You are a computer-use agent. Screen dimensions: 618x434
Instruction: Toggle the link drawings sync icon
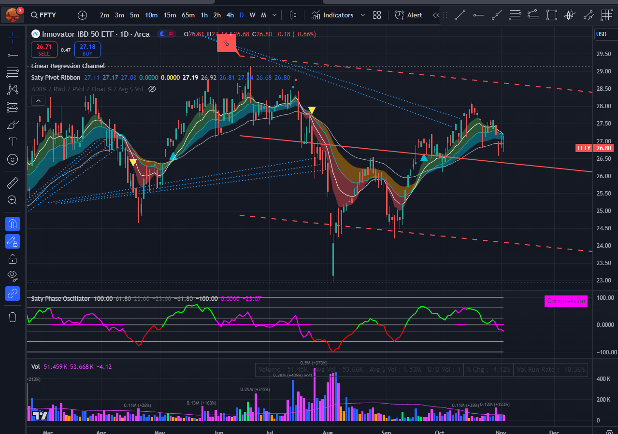pos(13,293)
